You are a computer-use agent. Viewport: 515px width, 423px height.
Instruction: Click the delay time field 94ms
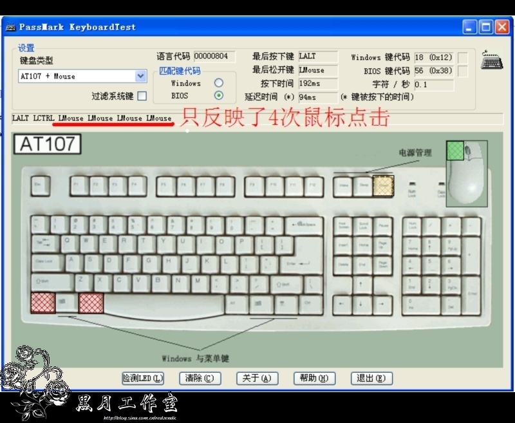pos(318,97)
